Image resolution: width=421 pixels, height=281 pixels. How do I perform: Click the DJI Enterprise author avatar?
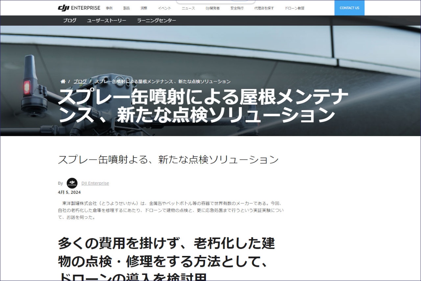(x=72, y=183)
